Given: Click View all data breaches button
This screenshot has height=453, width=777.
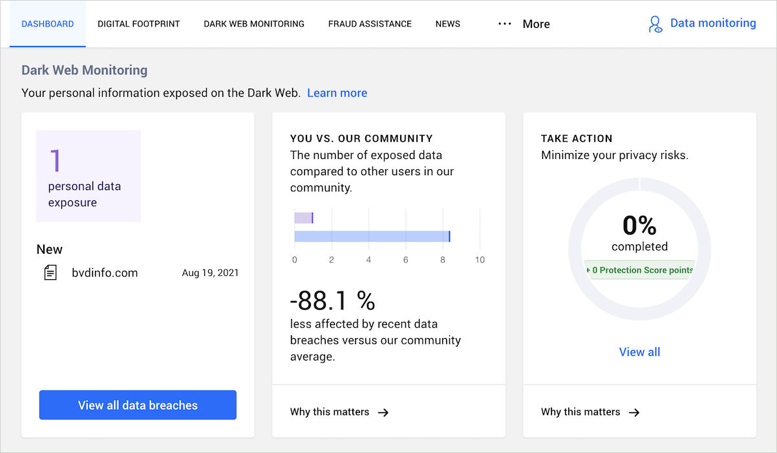Looking at the screenshot, I should 138,405.
